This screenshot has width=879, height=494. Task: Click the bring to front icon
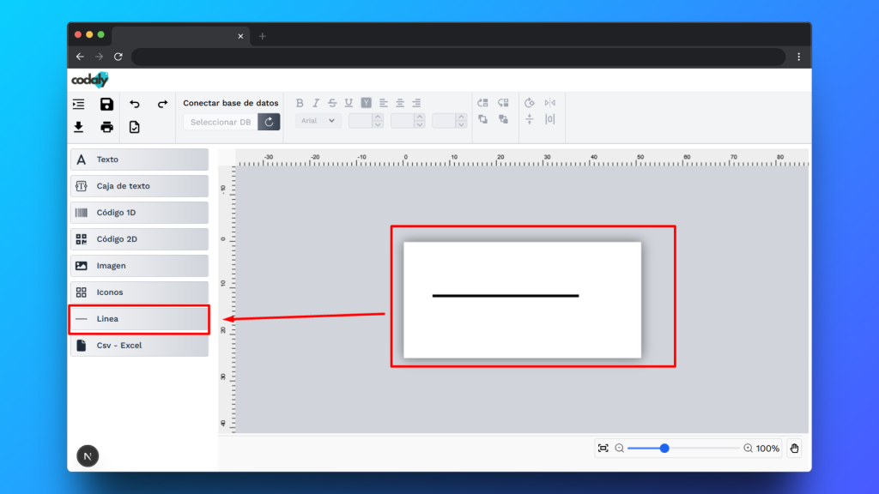point(482,119)
